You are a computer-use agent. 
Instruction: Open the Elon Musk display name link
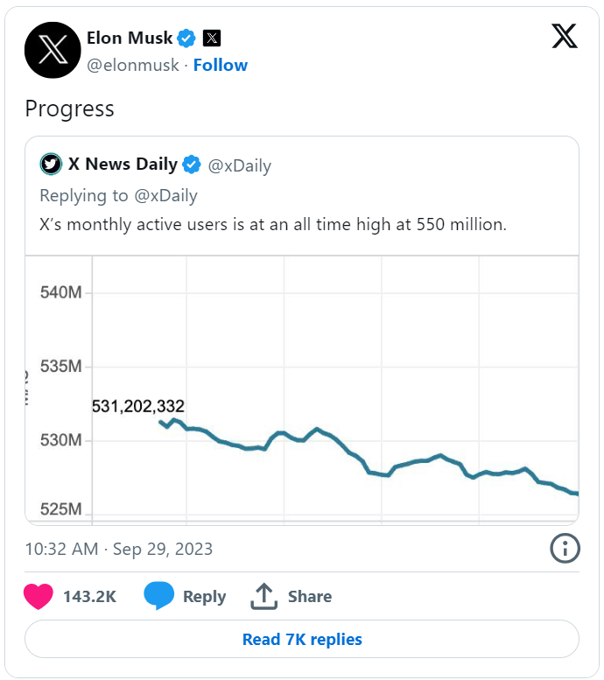coord(130,39)
